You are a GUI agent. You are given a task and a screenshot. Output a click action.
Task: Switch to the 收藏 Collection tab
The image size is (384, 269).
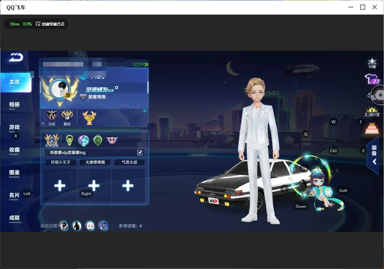pyautogui.click(x=14, y=151)
